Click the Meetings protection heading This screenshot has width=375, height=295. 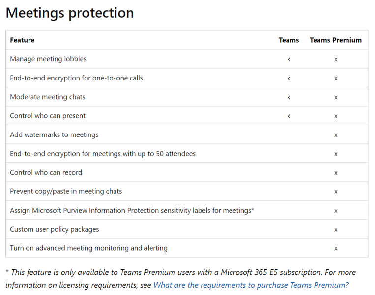pos(70,13)
